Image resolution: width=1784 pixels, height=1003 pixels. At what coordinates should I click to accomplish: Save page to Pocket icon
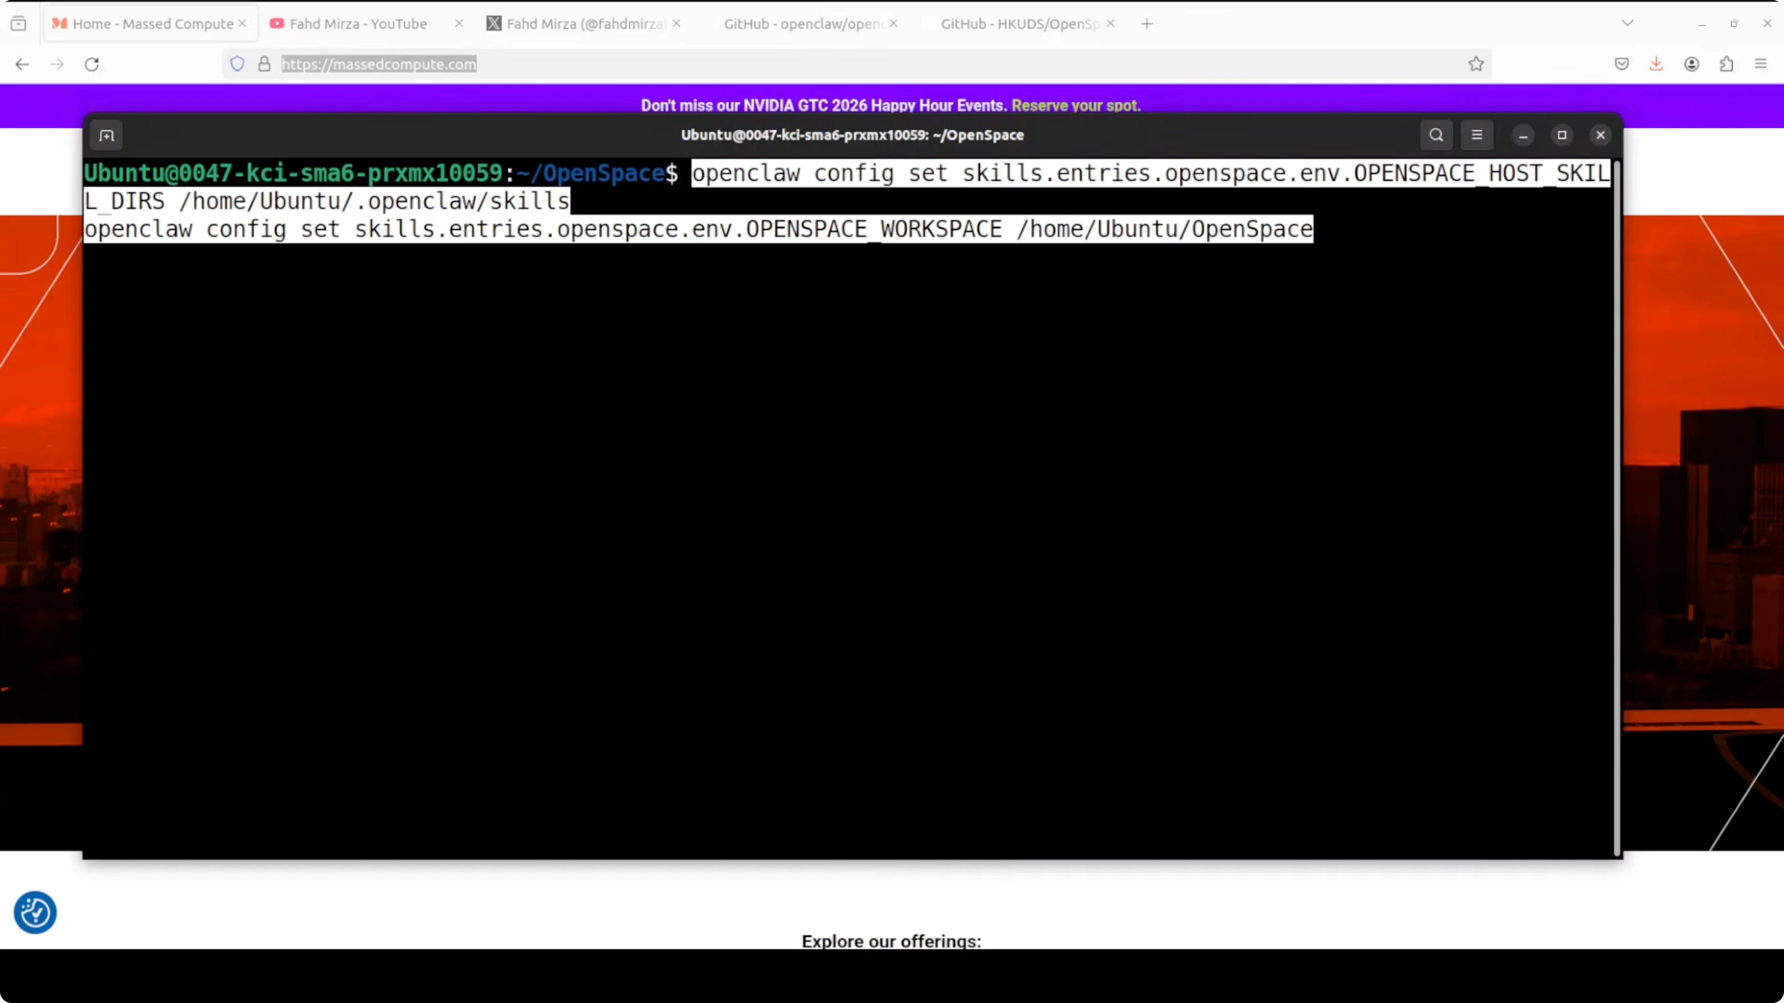click(1621, 64)
